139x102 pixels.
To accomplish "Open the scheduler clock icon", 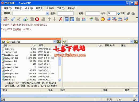I will (103, 19).
